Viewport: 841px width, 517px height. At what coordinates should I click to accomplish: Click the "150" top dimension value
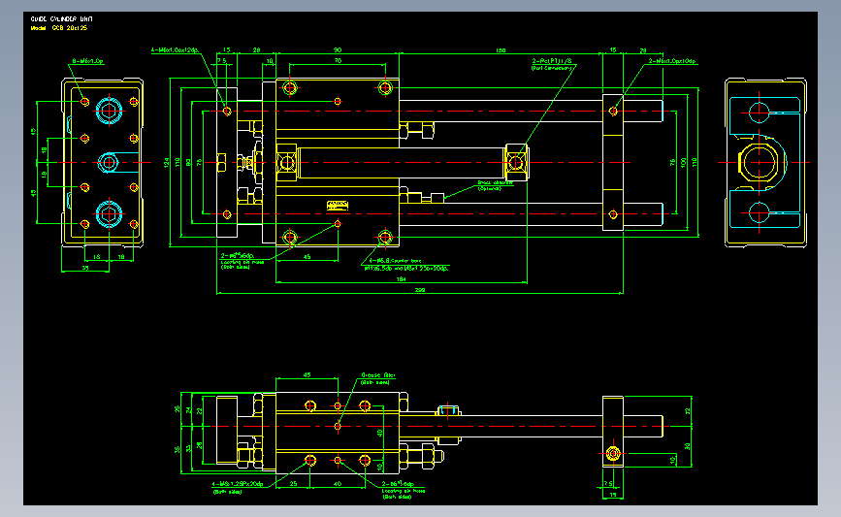501,49
